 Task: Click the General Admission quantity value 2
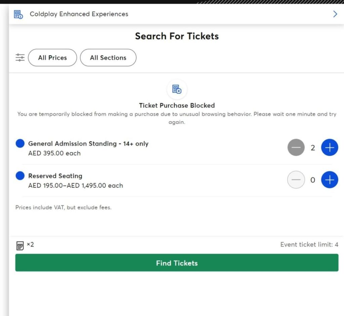(x=313, y=148)
